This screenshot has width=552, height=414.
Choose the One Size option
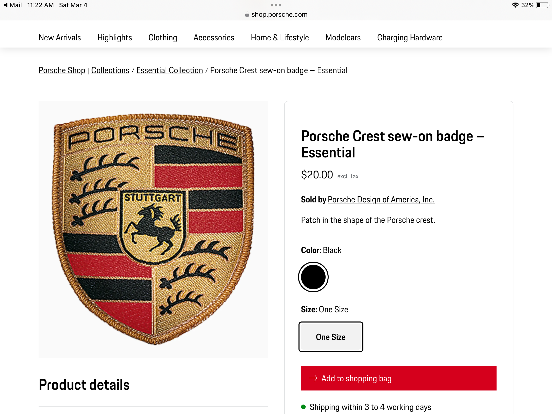[331, 337]
